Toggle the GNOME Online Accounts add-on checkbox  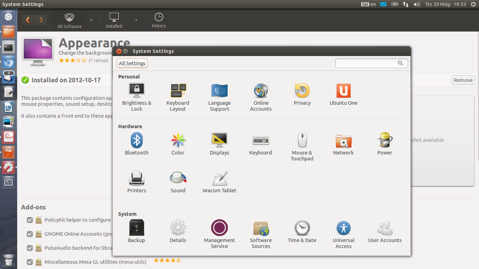pos(30,234)
